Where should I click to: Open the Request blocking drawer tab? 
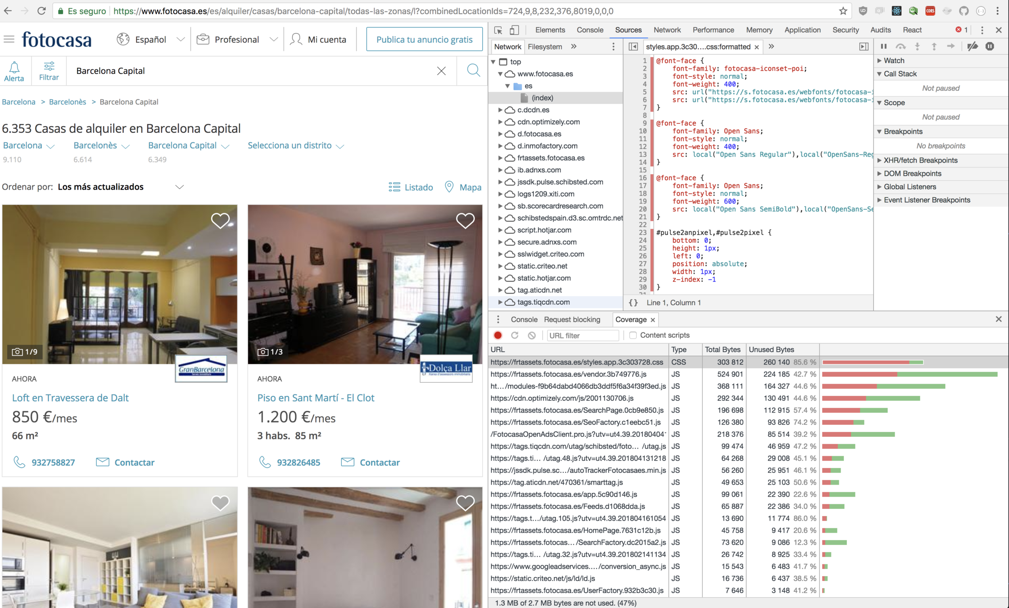coord(572,319)
